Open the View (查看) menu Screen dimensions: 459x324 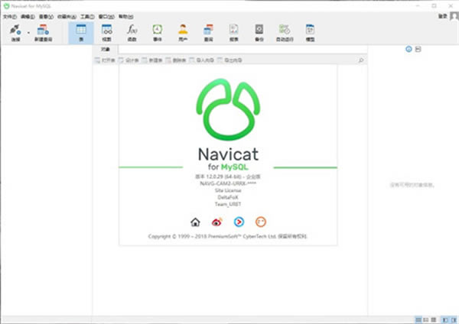coord(46,17)
